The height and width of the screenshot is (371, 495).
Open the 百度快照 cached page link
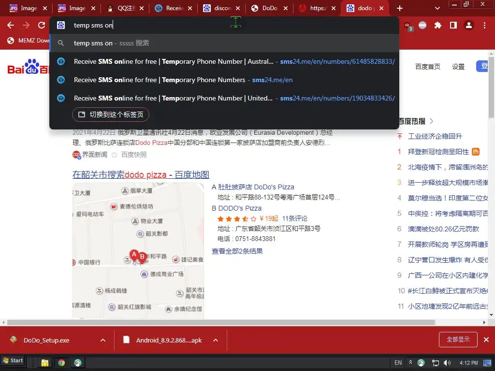134,155
